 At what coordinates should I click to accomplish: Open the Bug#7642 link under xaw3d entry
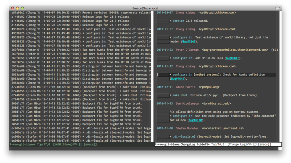(189, 42)
